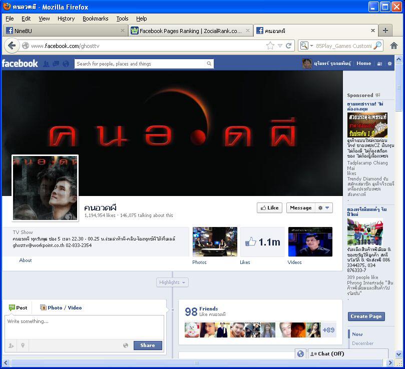Click the Photos thumbnail

[215, 242]
